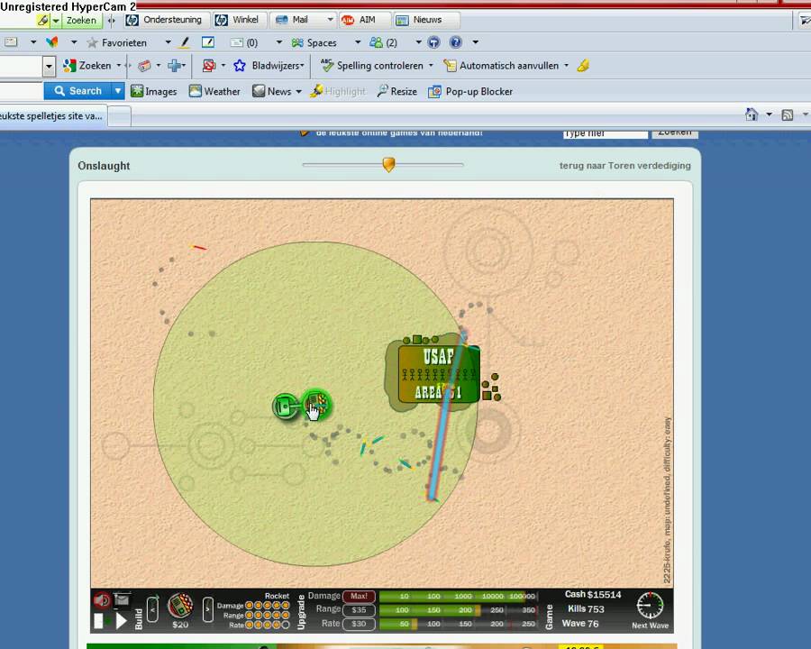Open the Google search box dropdown

50,66
